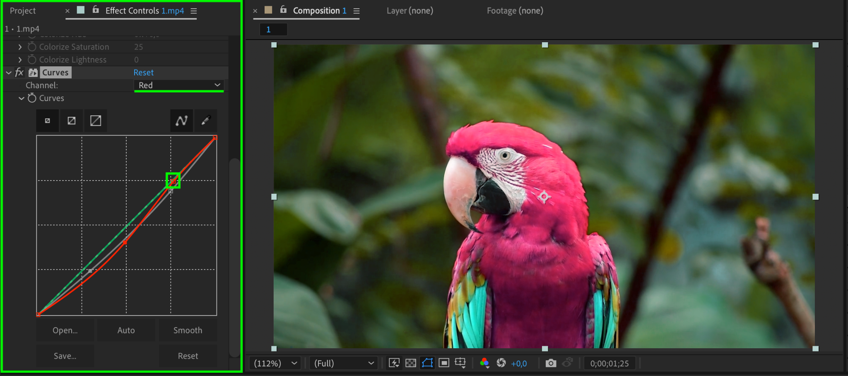Click the Smooth button under the curve
The width and height of the screenshot is (848, 376).
188,330
